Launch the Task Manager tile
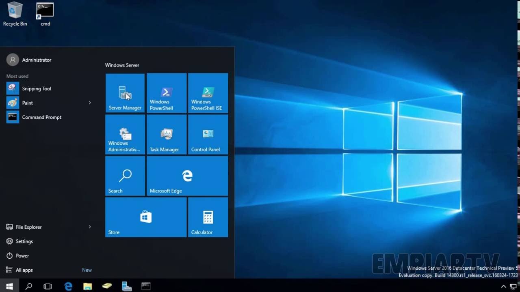This screenshot has width=520, height=292. [167, 134]
